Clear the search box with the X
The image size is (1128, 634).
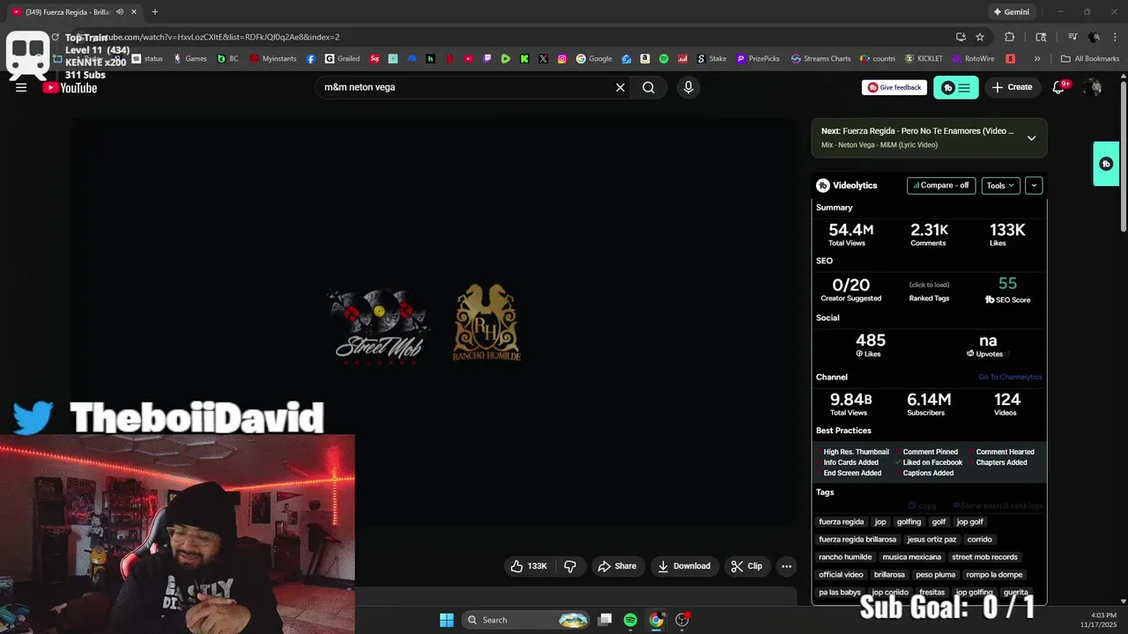coord(620,87)
